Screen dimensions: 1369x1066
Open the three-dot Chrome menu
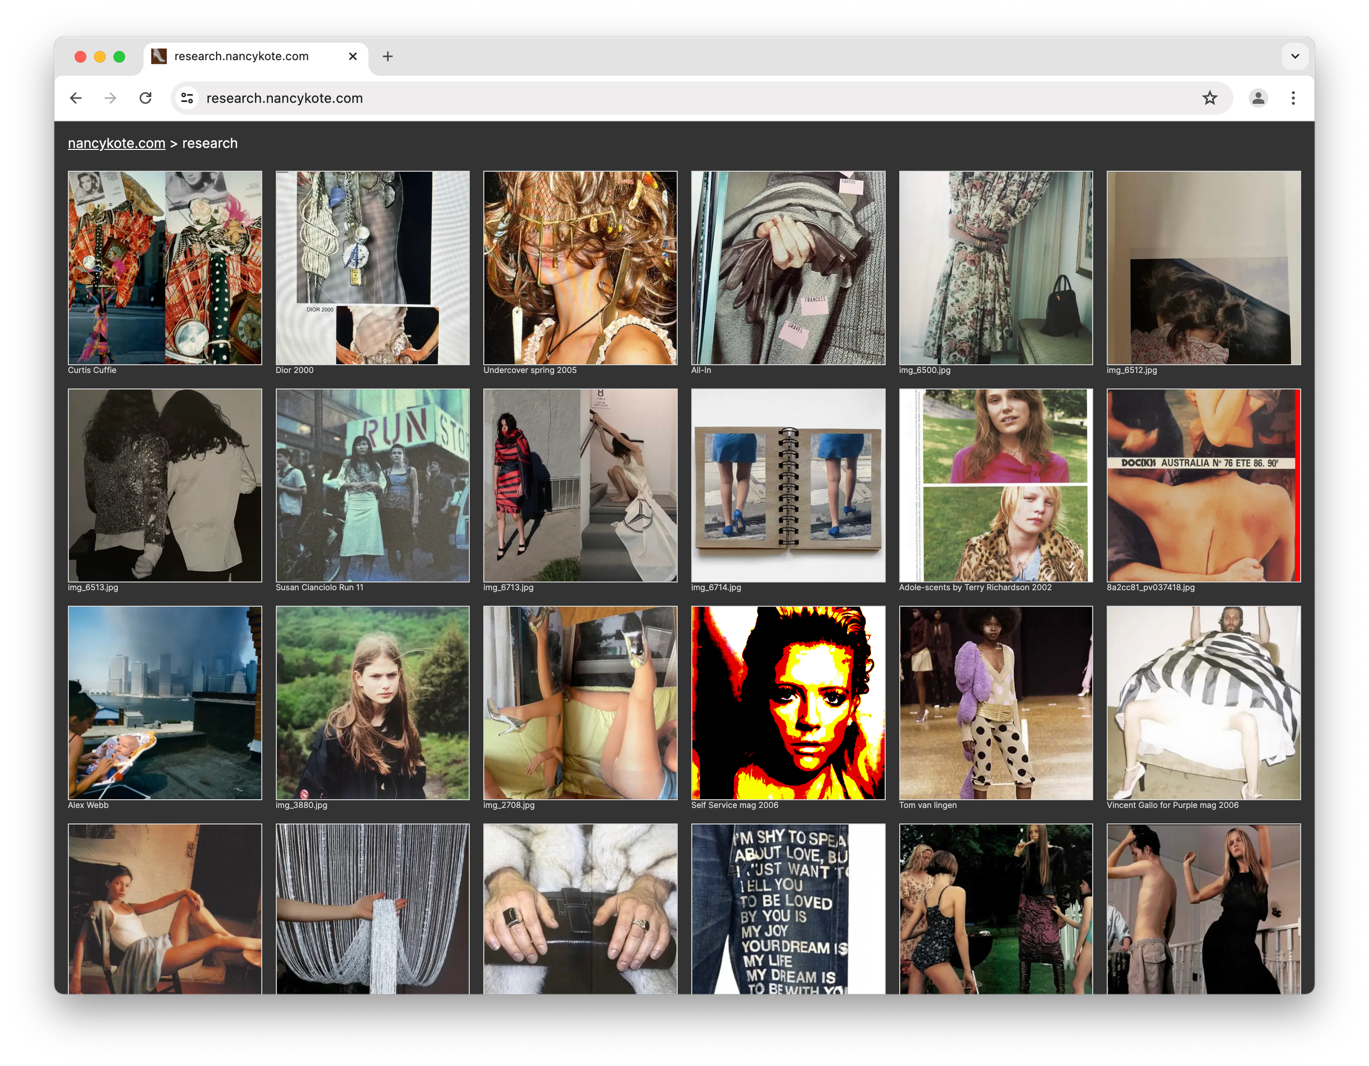(x=1293, y=98)
